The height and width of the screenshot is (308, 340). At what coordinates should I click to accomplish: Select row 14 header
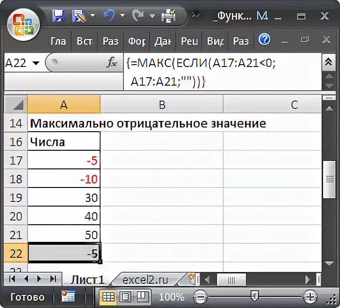pyautogui.click(x=16, y=123)
